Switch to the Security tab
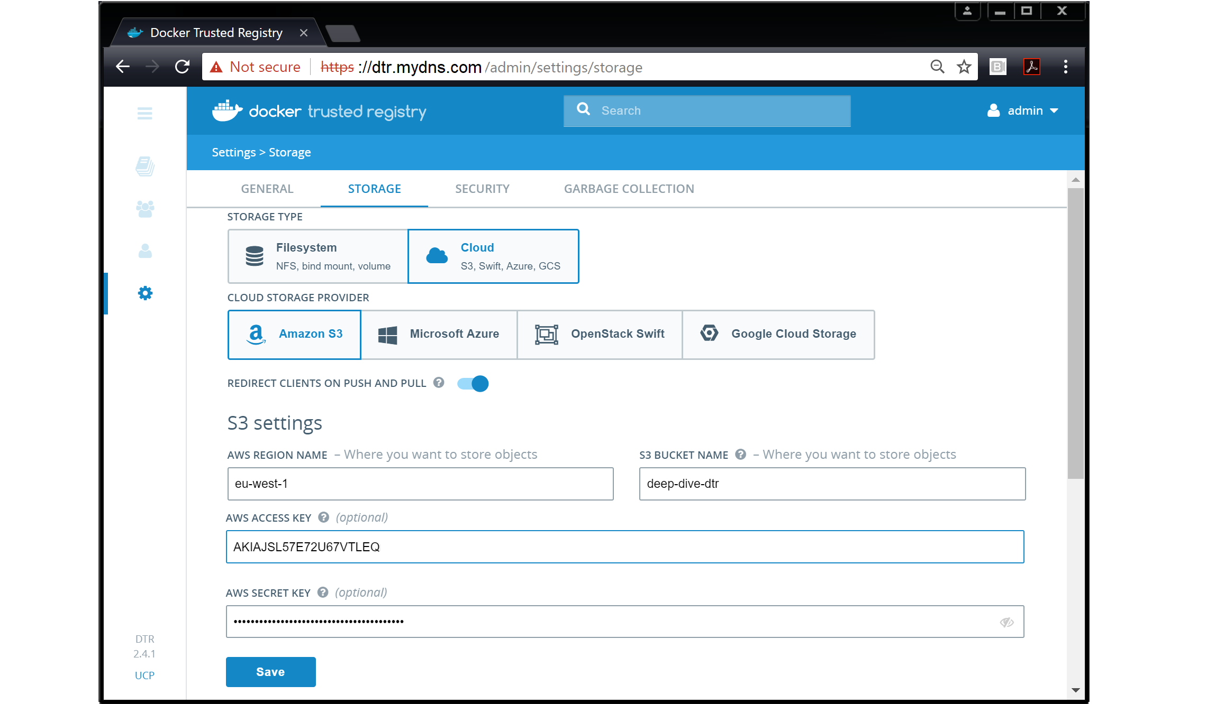 click(x=482, y=189)
